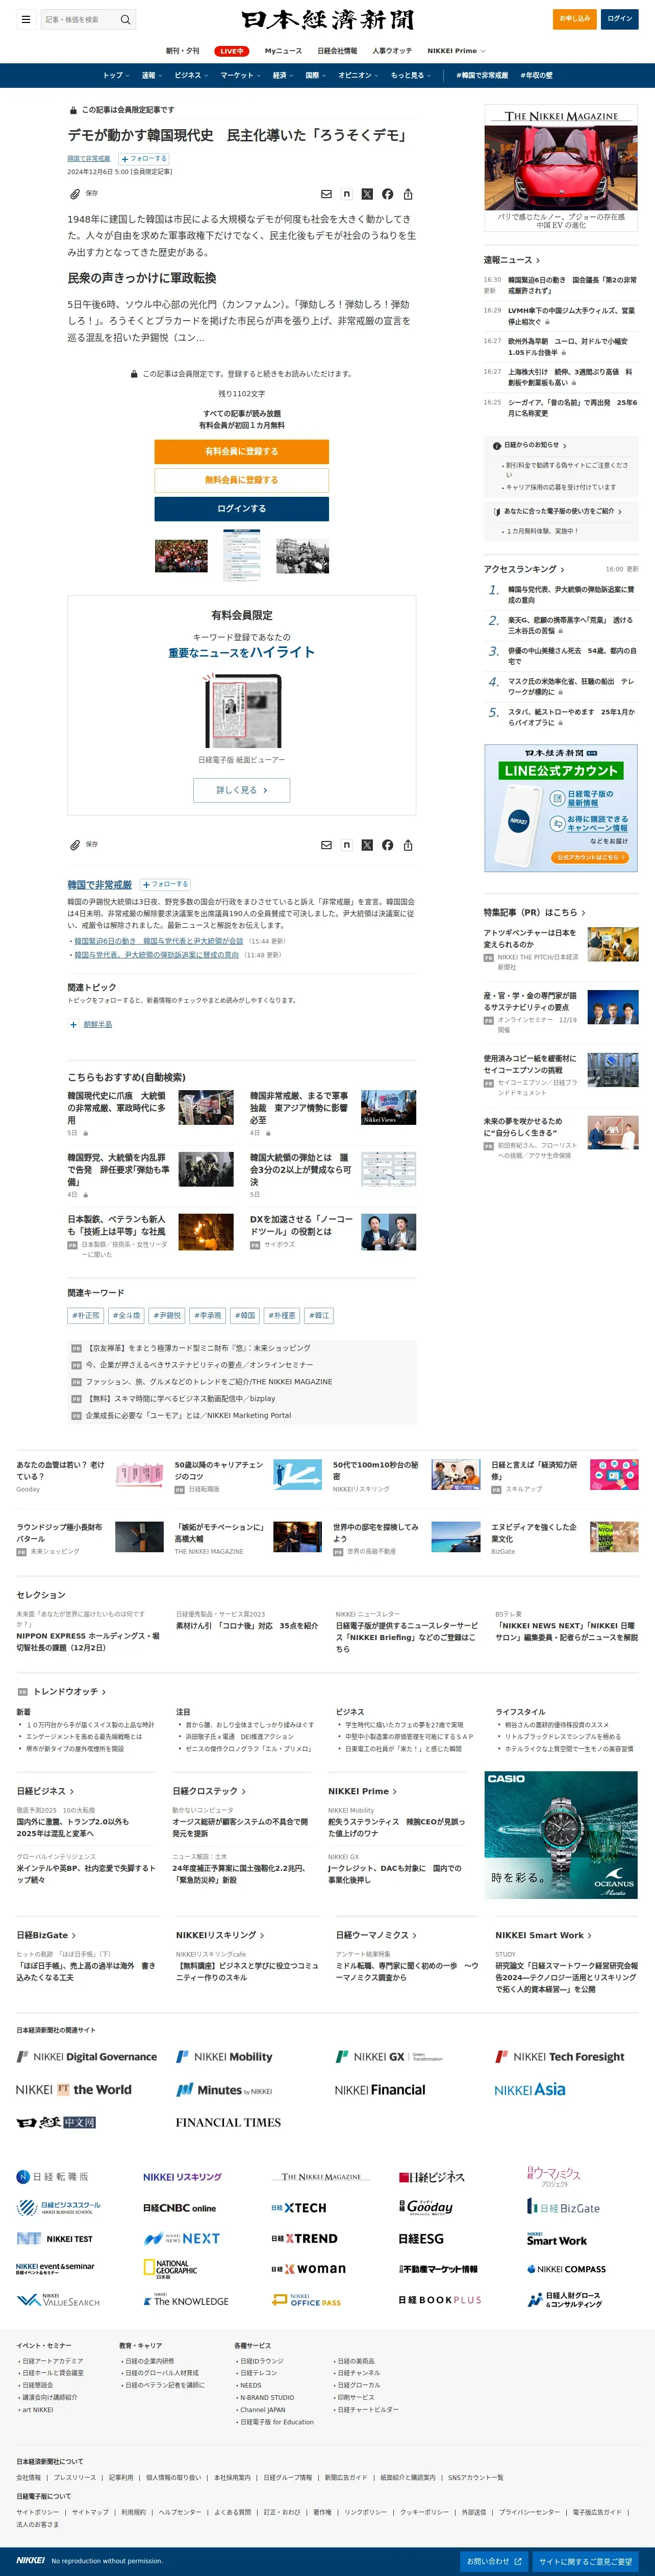Open the NIKKEI Asia logo link

tap(529, 2089)
